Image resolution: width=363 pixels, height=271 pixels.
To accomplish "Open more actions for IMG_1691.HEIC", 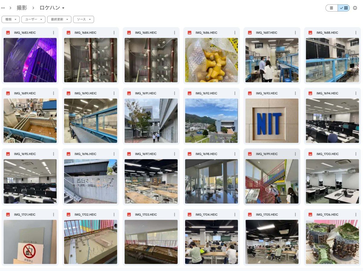I will point(175,93).
